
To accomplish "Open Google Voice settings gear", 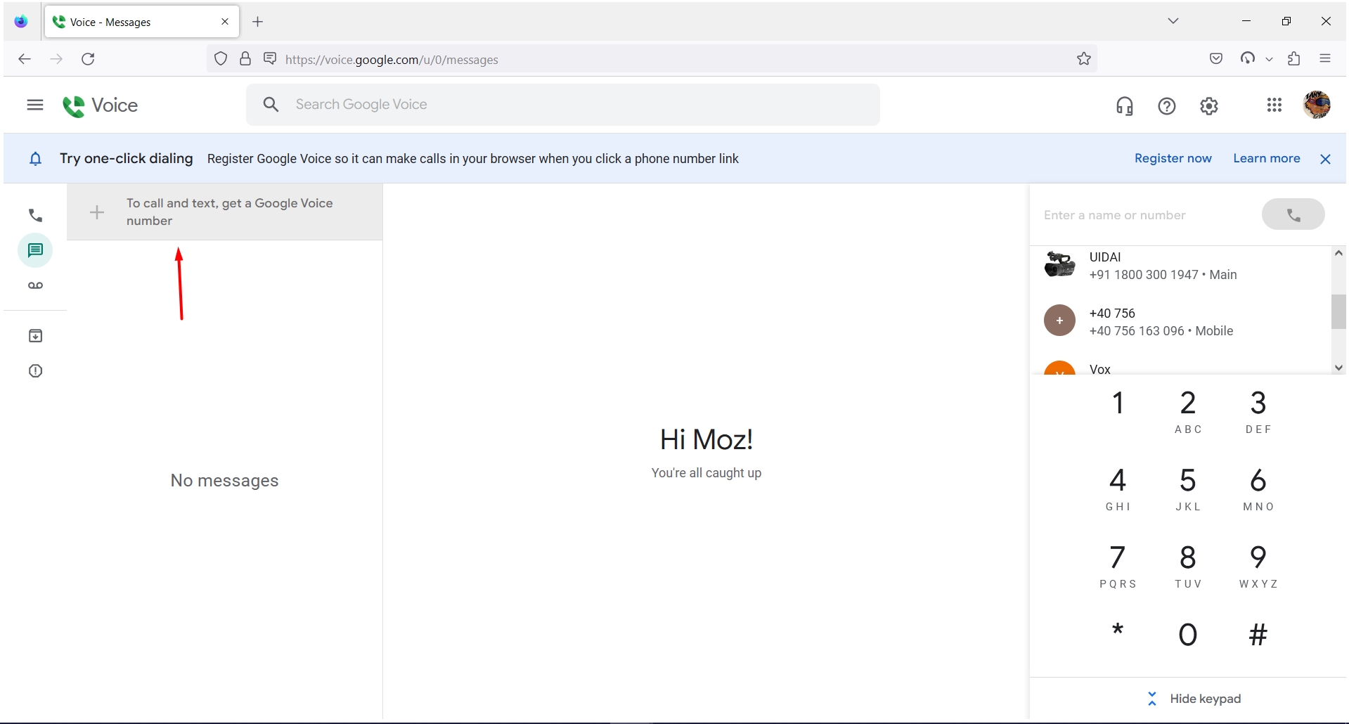I will (x=1208, y=105).
